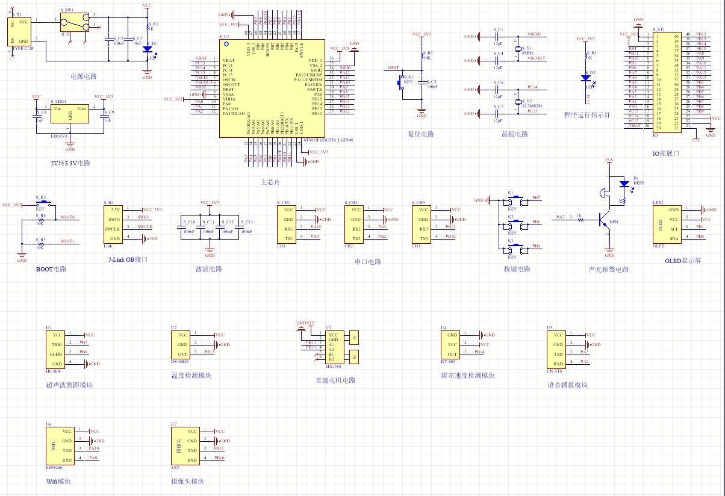The width and height of the screenshot is (725, 496).
Task: Click the 串口电路 title text
Action: click(x=368, y=262)
